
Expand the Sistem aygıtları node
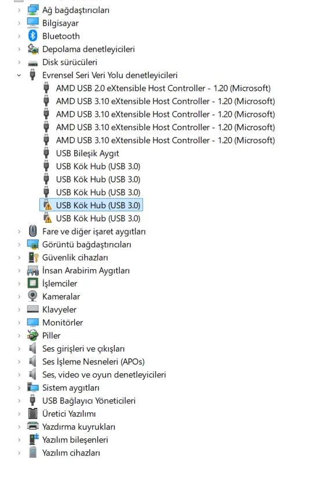tap(19, 388)
